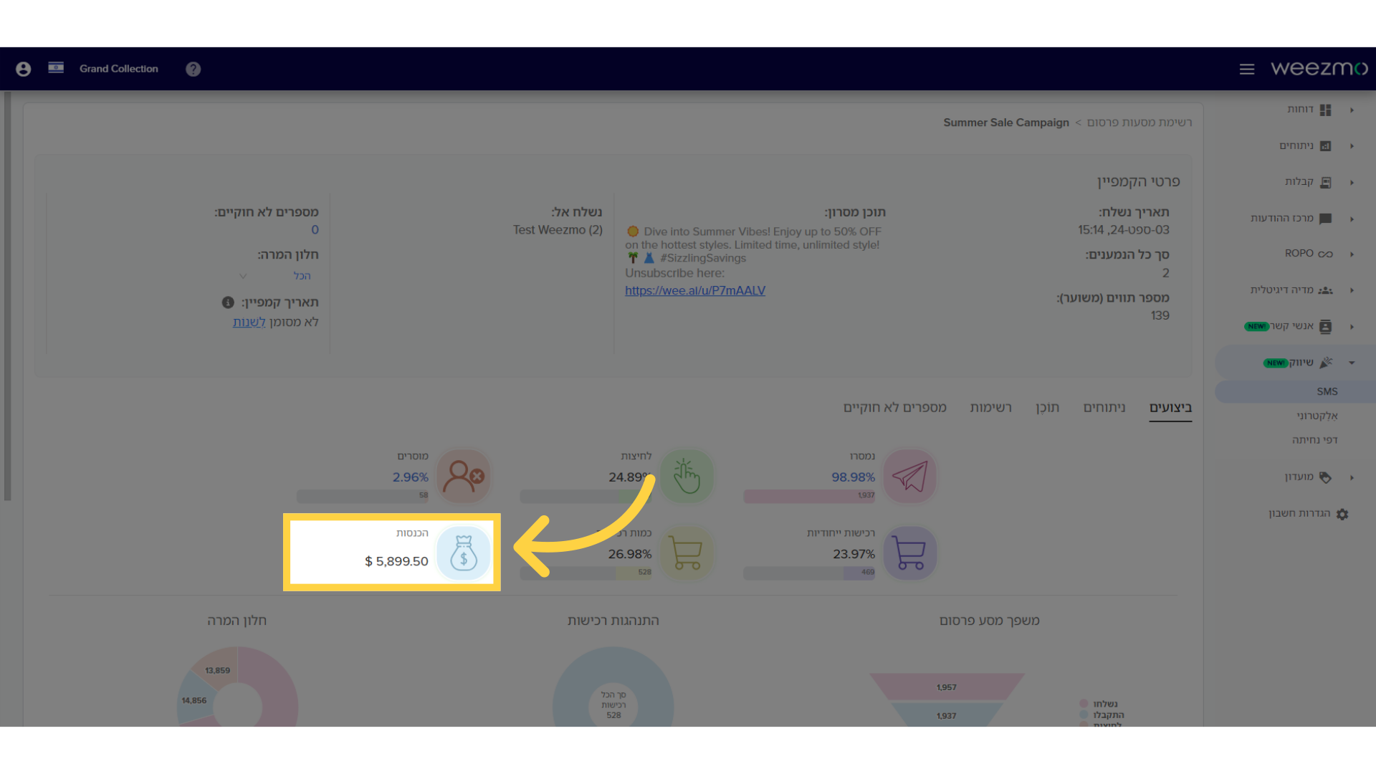The width and height of the screenshot is (1376, 774).
Task: Click the contacts icon (אנשי קשר)
Action: click(1325, 327)
